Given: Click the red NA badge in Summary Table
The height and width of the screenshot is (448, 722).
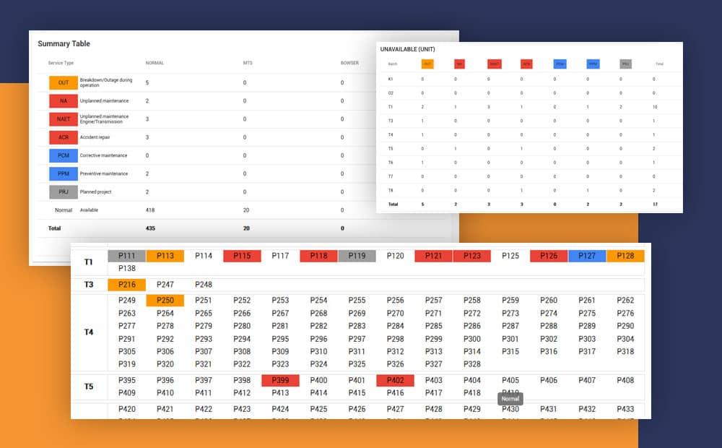Looking at the screenshot, I should click(64, 101).
